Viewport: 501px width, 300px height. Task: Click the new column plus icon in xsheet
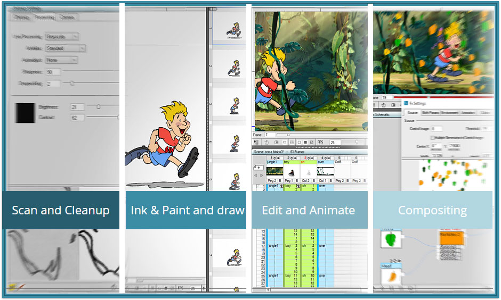tap(258, 168)
